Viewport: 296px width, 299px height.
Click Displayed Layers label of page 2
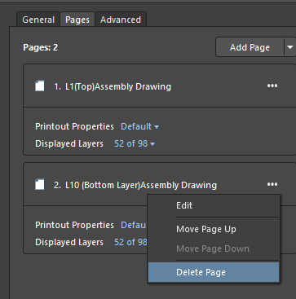pos(69,242)
